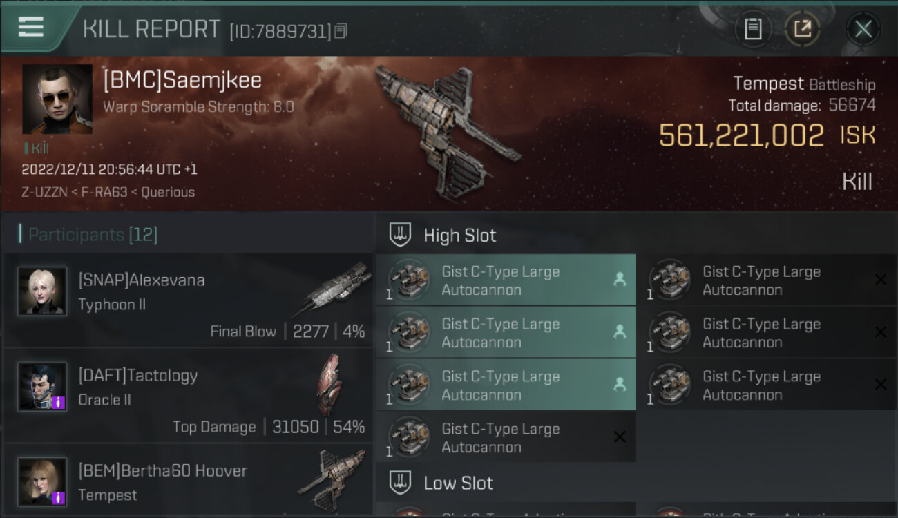Select the first highlighted Gist C-Type Autocannon
The width and height of the screenshot is (898, 518).
click(x=506, y=280)
